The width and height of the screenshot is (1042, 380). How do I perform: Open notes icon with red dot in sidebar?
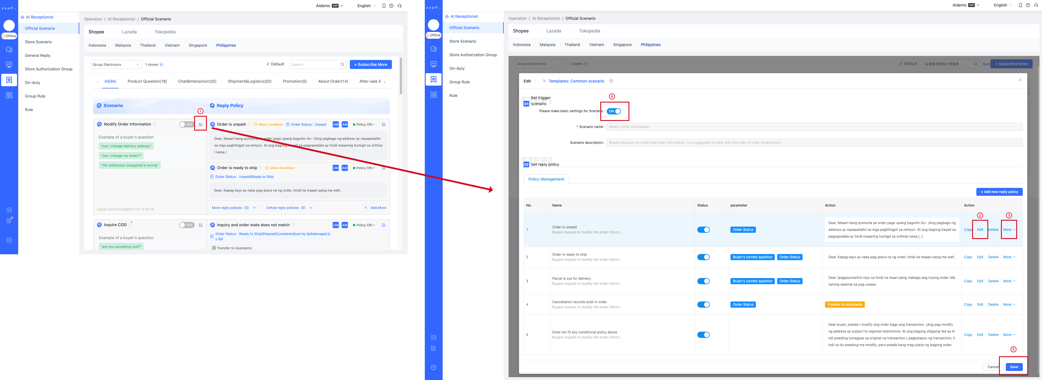point(9,220)
